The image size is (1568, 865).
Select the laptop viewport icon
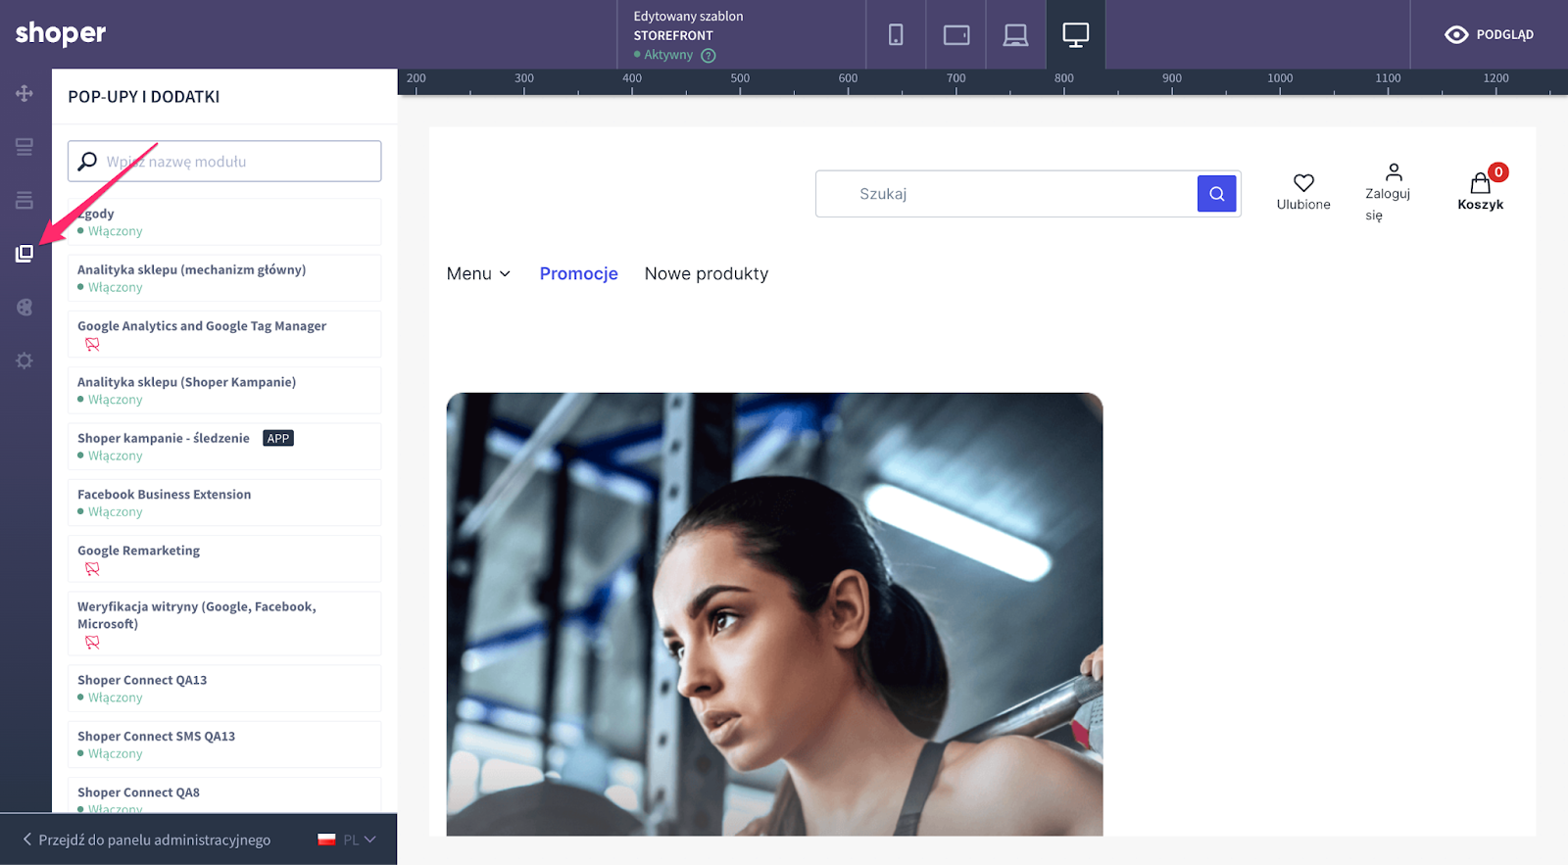point(1015,35)
